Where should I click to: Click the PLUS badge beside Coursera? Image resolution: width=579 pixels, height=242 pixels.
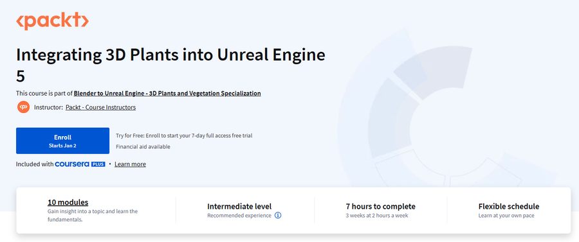[x=98, y=164]
